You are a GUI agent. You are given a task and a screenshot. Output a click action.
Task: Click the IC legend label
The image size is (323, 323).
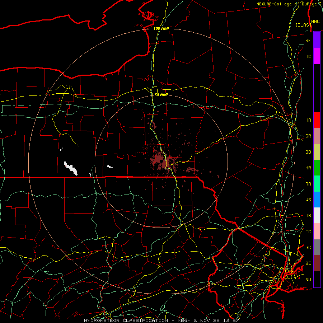coord(308,232)
